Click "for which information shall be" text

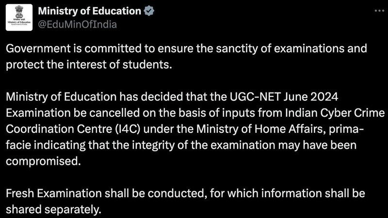[x=288, y=193]
